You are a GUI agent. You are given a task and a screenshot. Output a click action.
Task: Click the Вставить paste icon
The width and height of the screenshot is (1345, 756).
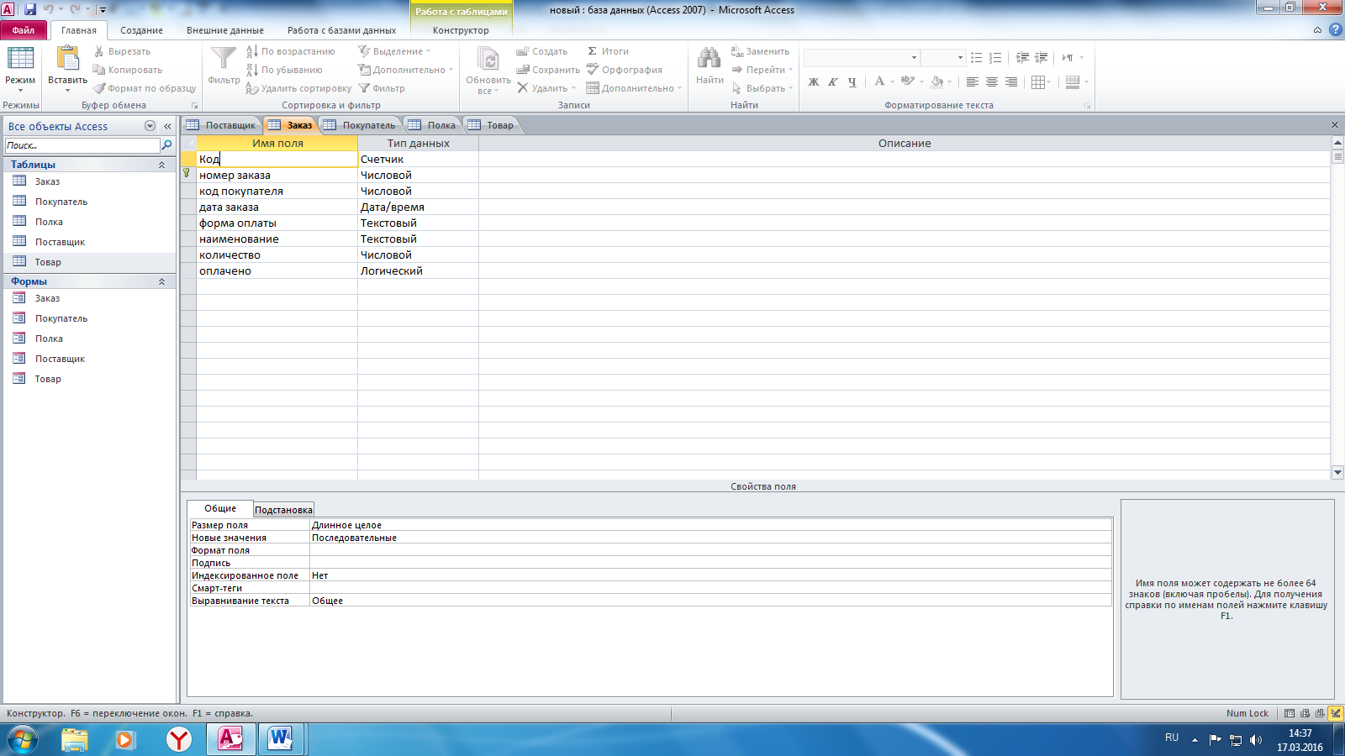(67, 59)
